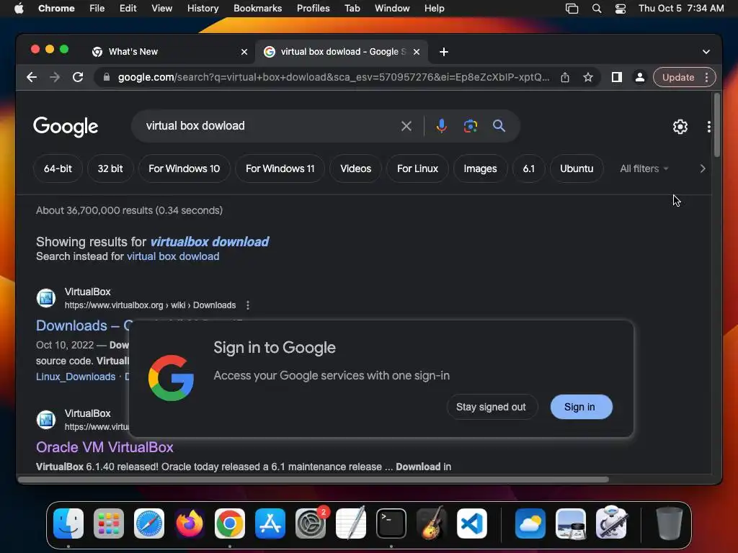
Task: Select the For Linux chip
Action: tap(417, 168)
